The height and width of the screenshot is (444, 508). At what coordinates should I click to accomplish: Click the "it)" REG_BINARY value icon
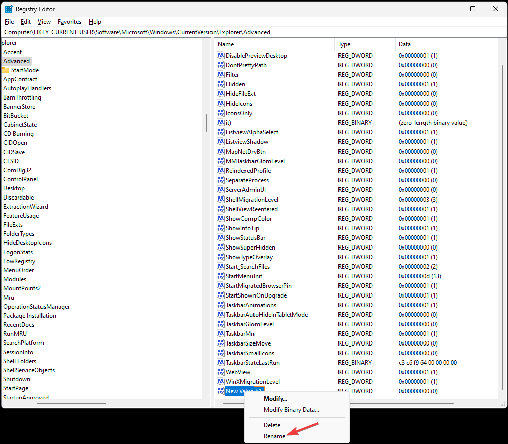point(221,122)
